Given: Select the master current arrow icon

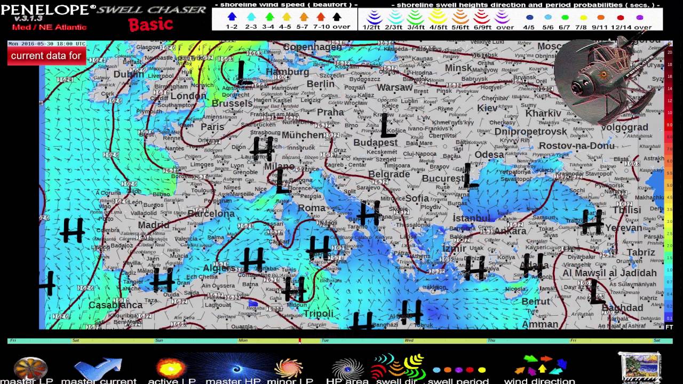Looking at the screenshot, I should [x=98, y=368].
